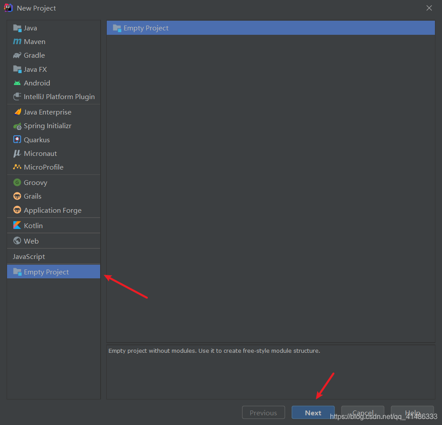Close the New Project dialog
442x425 pixels.
429,8
